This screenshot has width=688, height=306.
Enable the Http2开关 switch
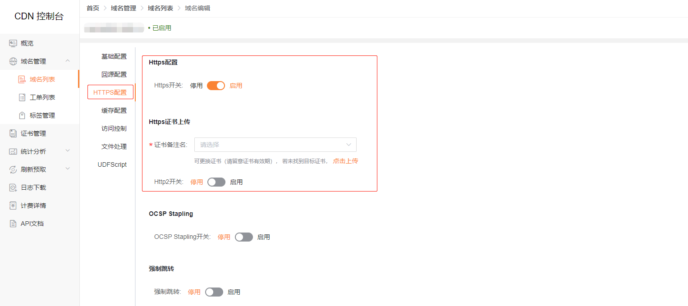pyautogui.click(x=216, y=182)
